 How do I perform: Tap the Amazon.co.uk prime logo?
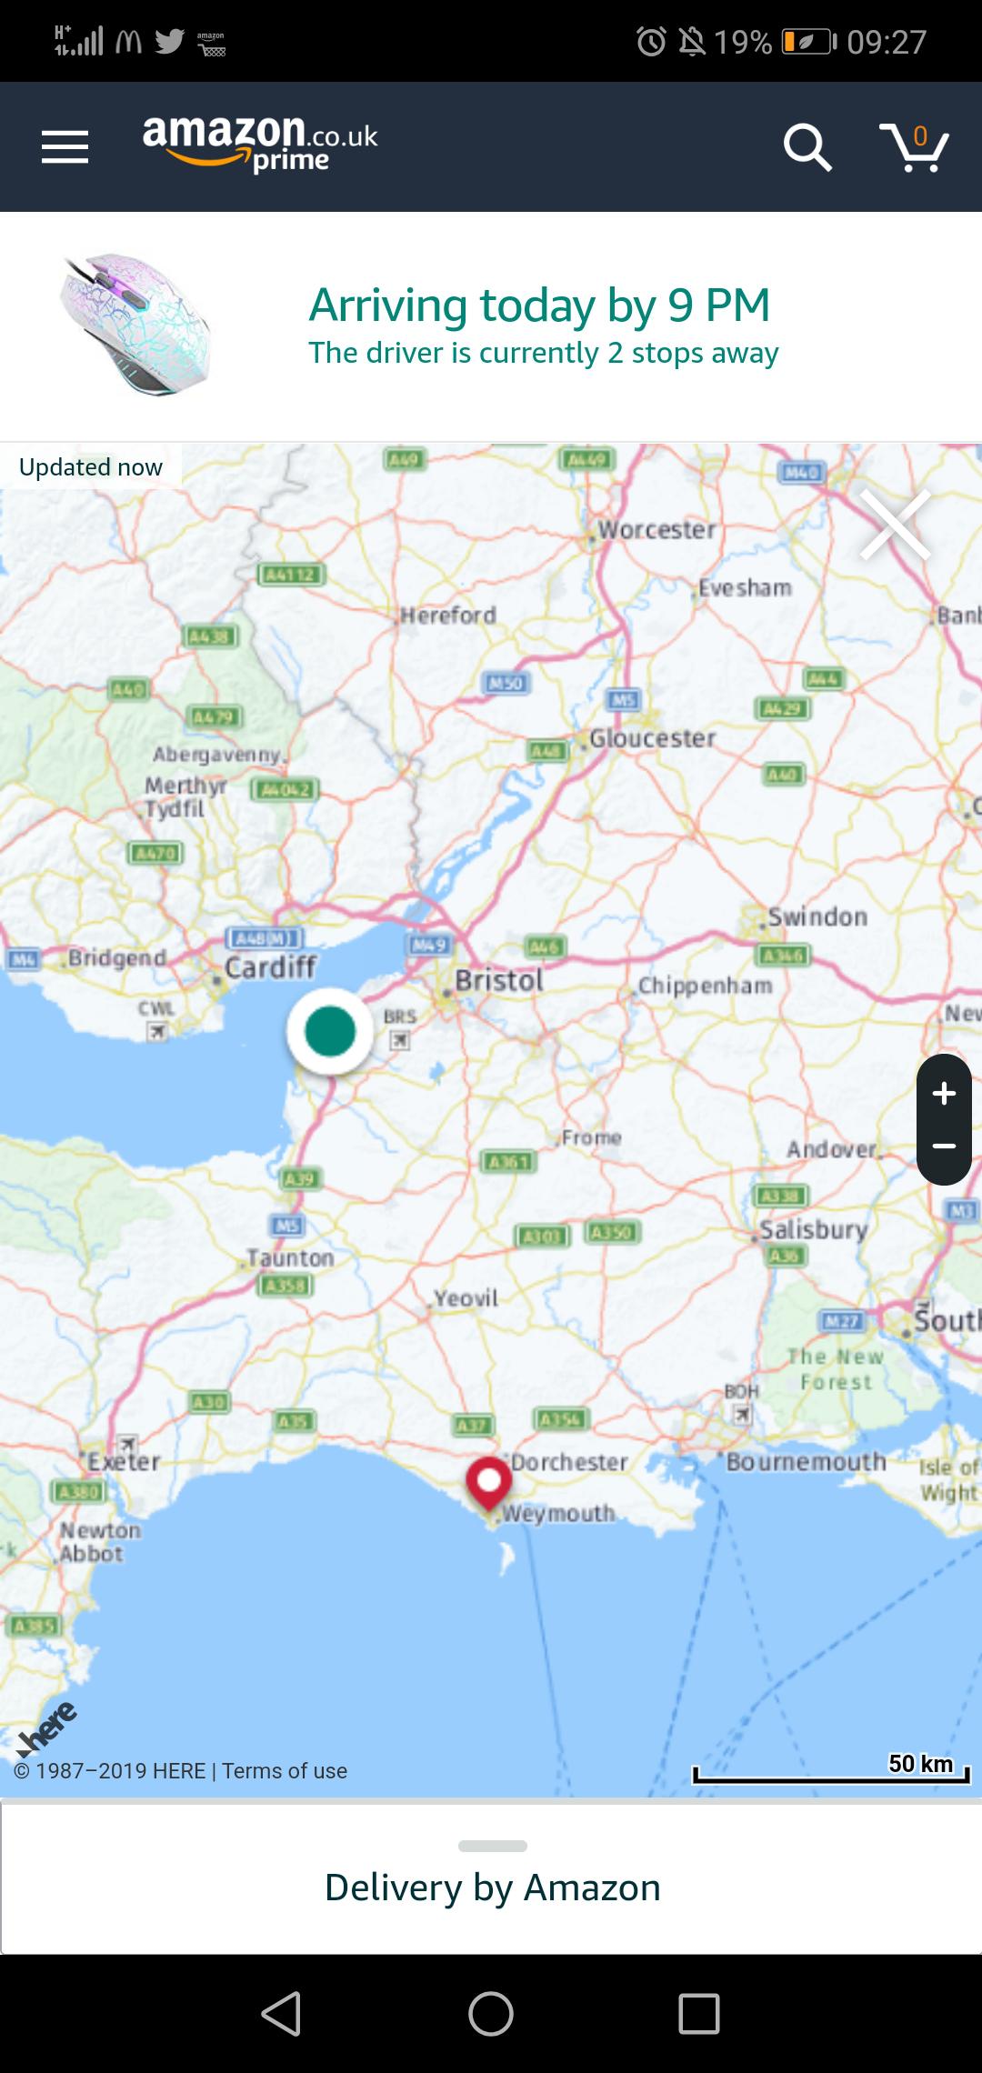pos(260,144)
